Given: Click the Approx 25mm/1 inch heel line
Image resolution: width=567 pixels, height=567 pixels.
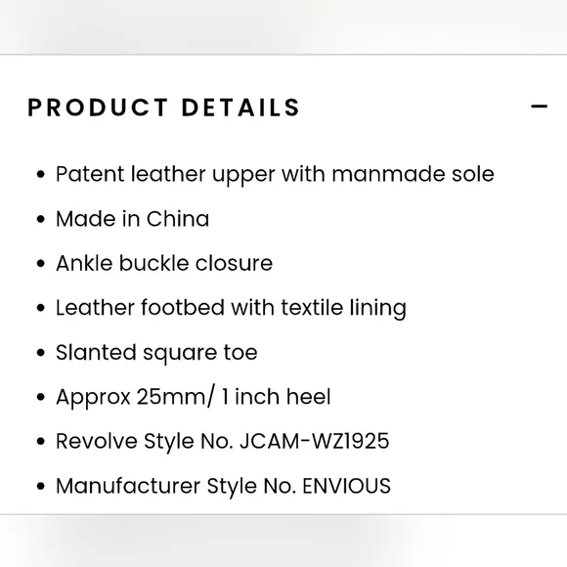Looking at the screenshot, I should click(x=194, y=397).
